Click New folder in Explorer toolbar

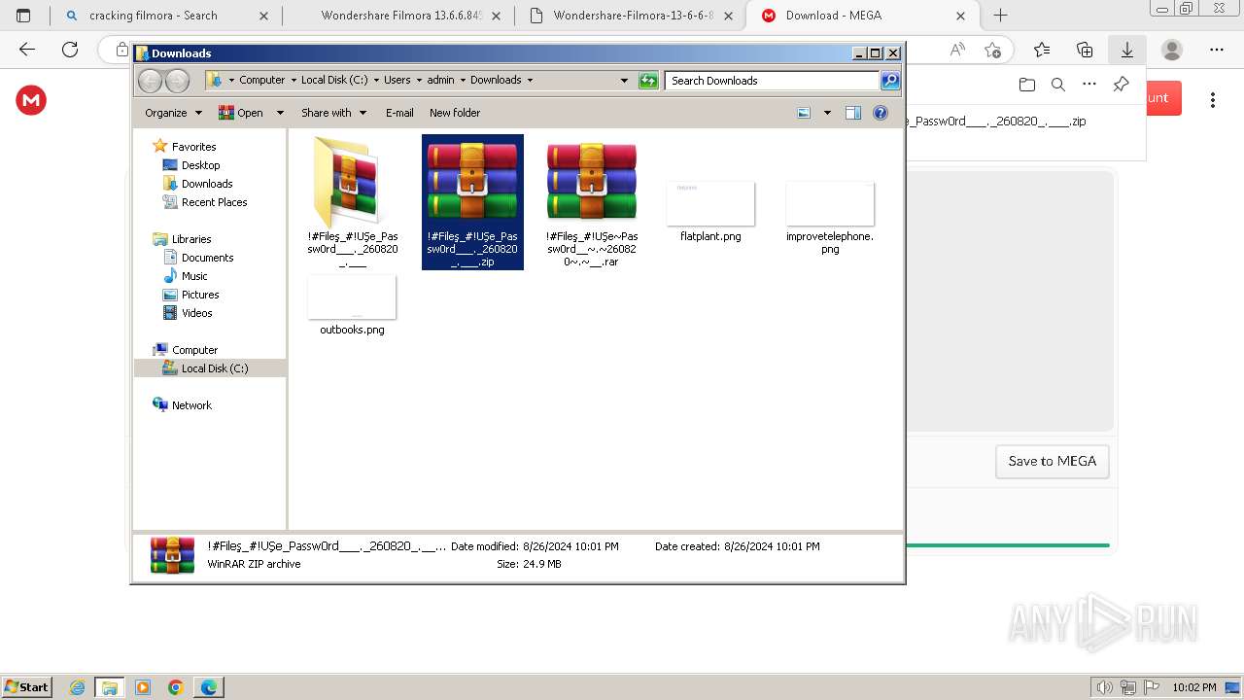(x=455, y=113)
